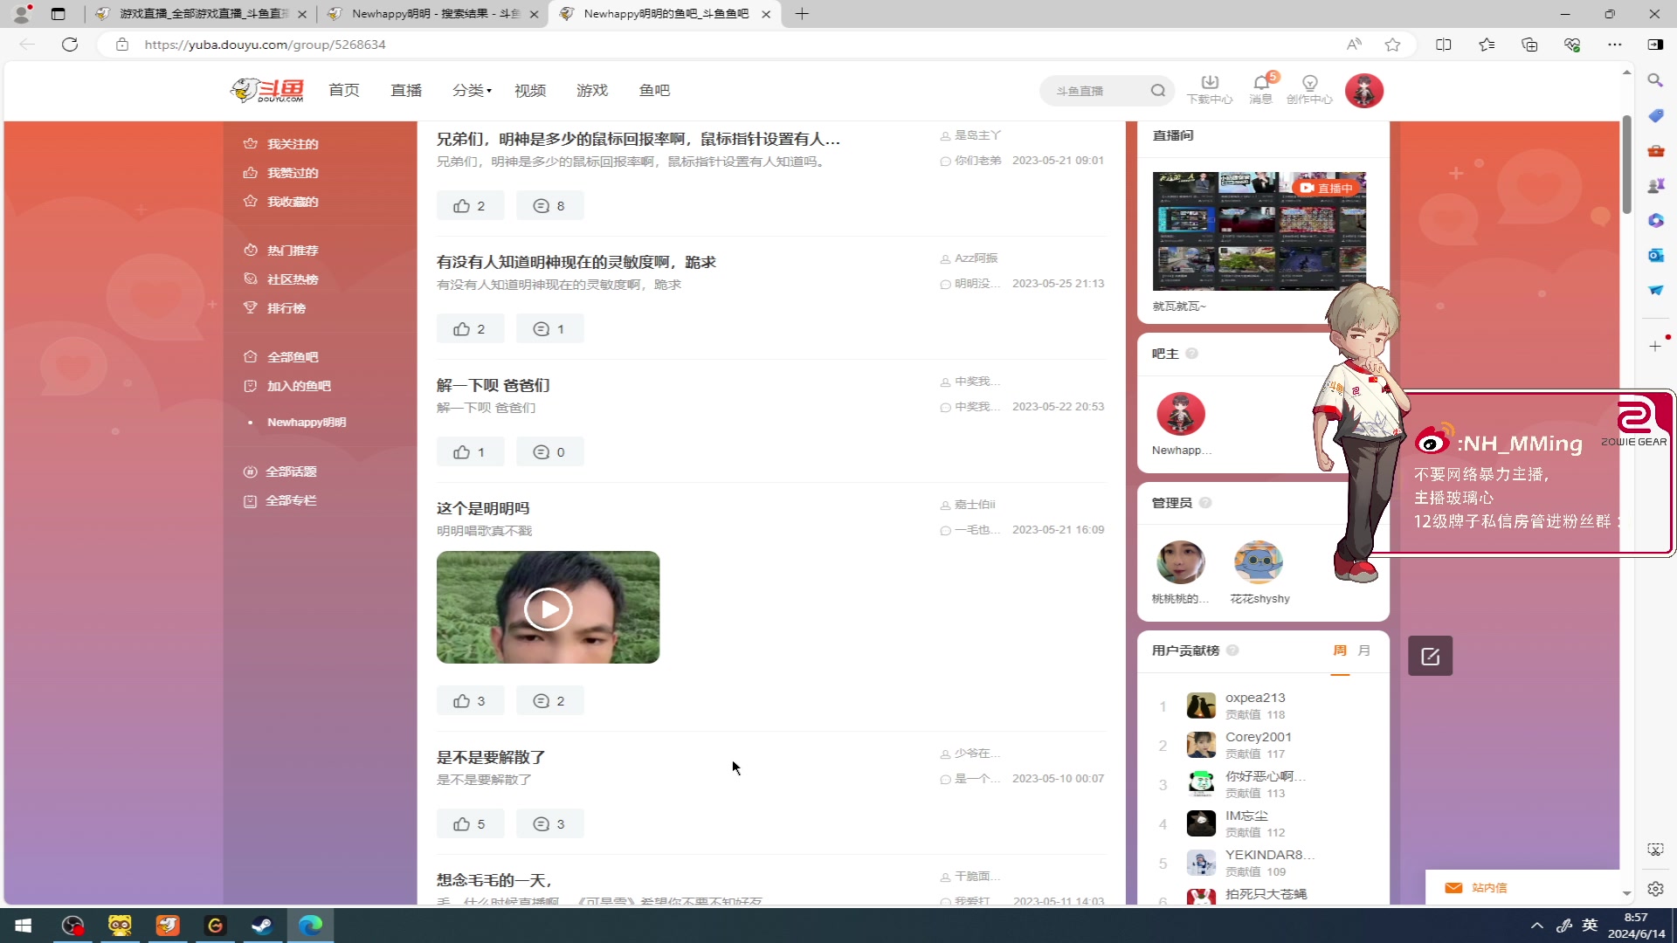
Task: Click the 热门推荐 flame icon in sidebar
Action: click(x=251, y=250)
